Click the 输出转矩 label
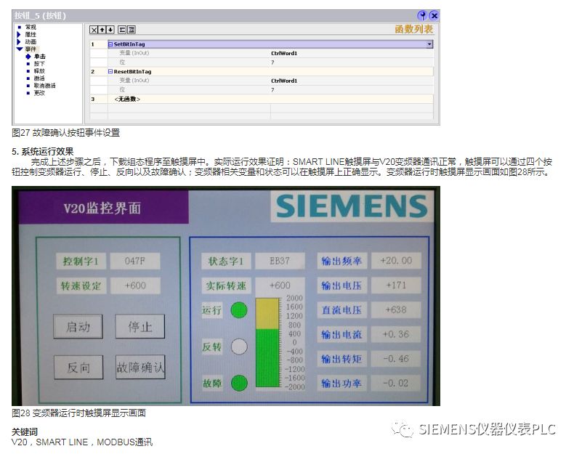Image resolution: width=574 pixels, height=454 pixels. point(342,359)
